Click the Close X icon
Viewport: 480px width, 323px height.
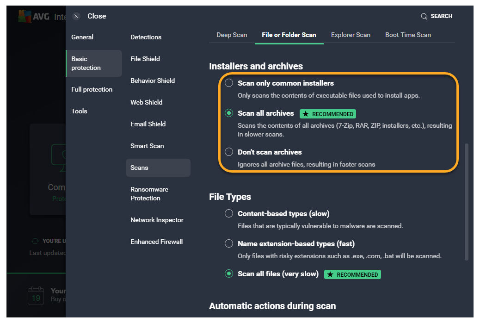(x=77, y=16)
